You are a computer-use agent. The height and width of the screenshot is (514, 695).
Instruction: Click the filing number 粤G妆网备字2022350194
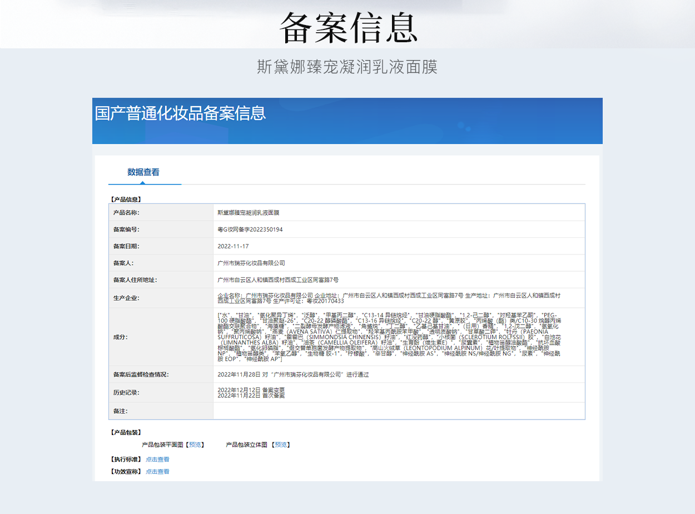tap(250, 229)
